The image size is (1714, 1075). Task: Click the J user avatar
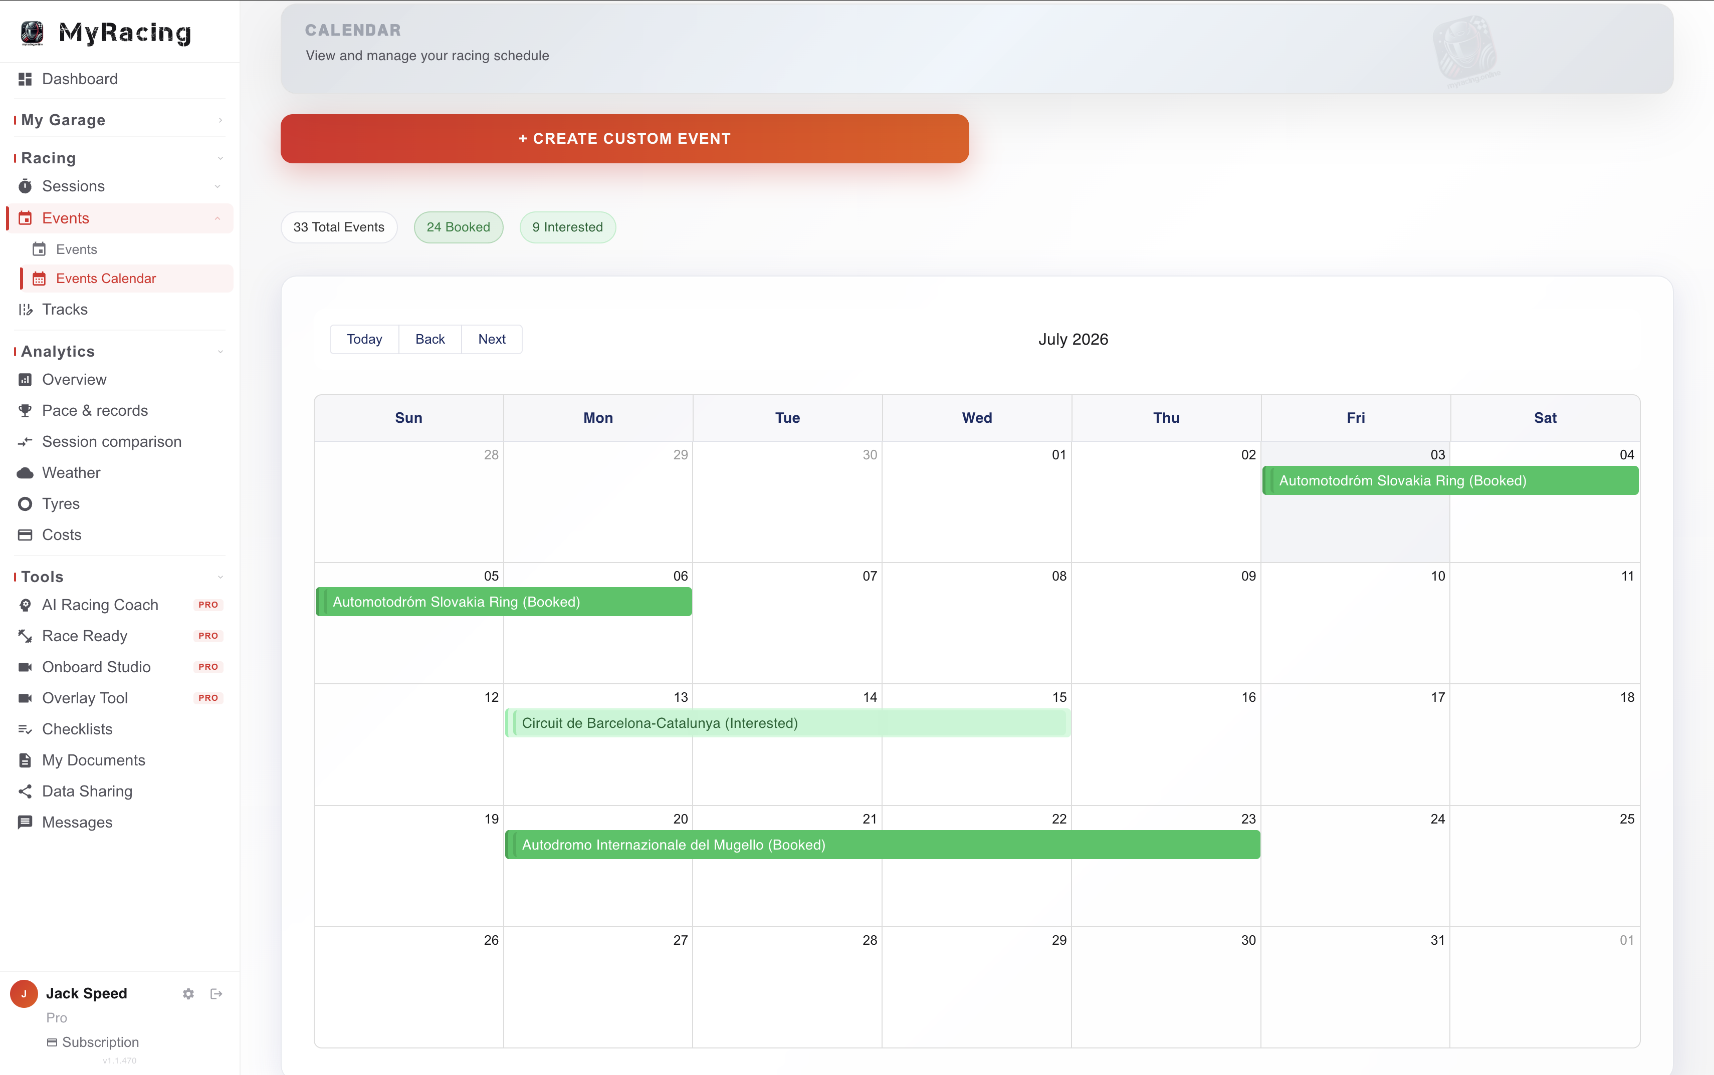click(x=24, y=994)
